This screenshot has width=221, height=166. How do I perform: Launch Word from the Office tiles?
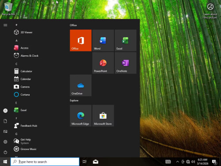(x=103, y=40)
